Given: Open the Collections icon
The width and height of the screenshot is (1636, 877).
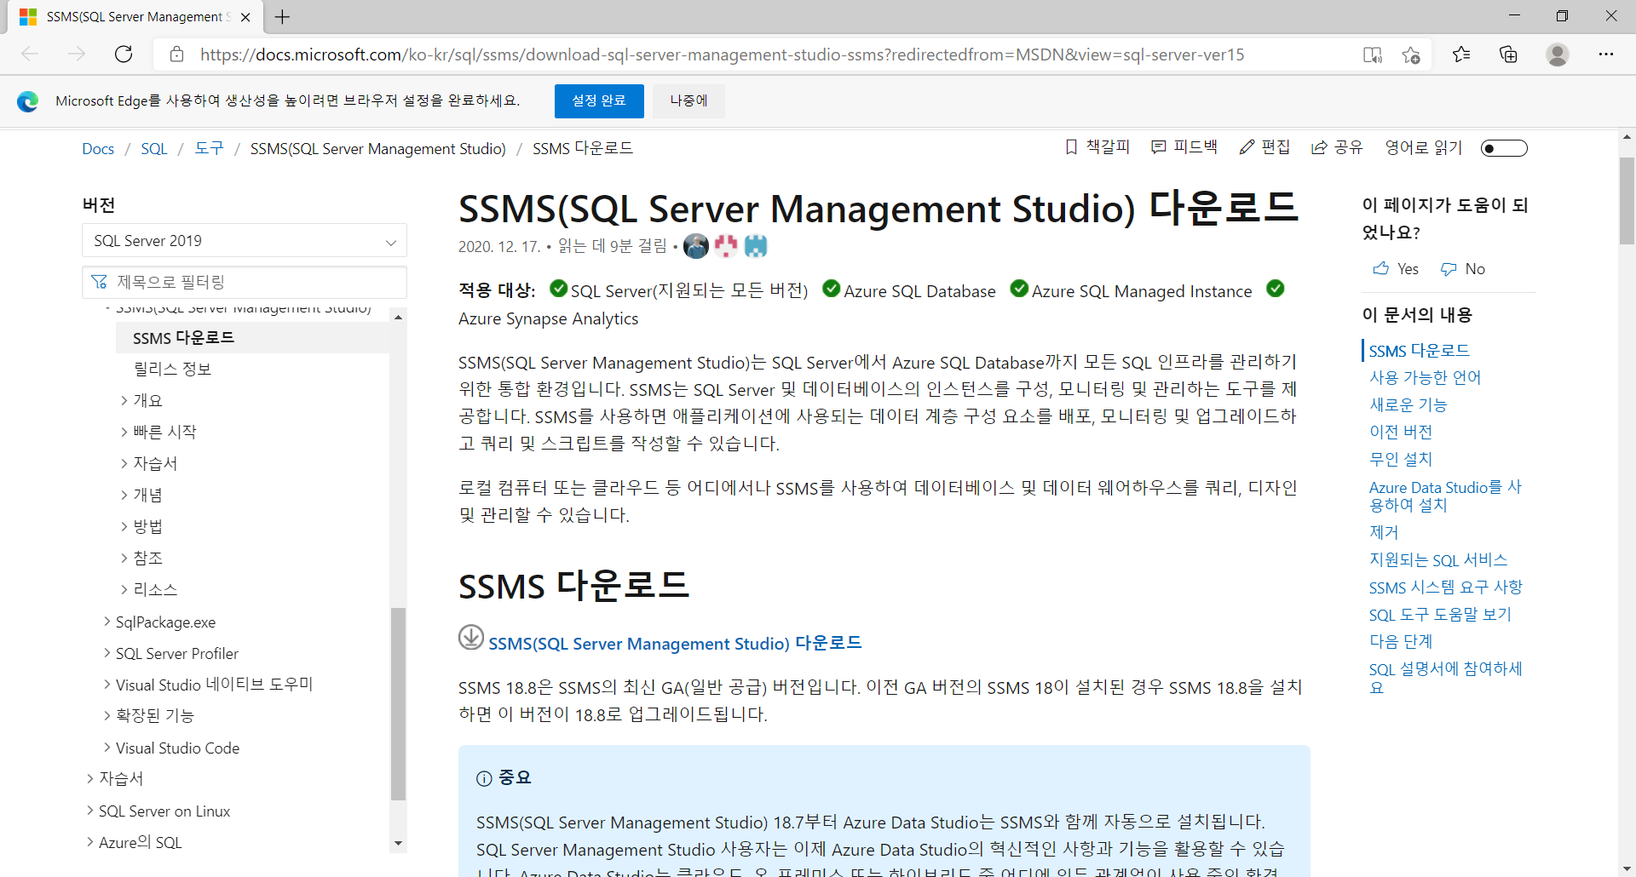Looking at the screenshot, I should point(1508,54).
